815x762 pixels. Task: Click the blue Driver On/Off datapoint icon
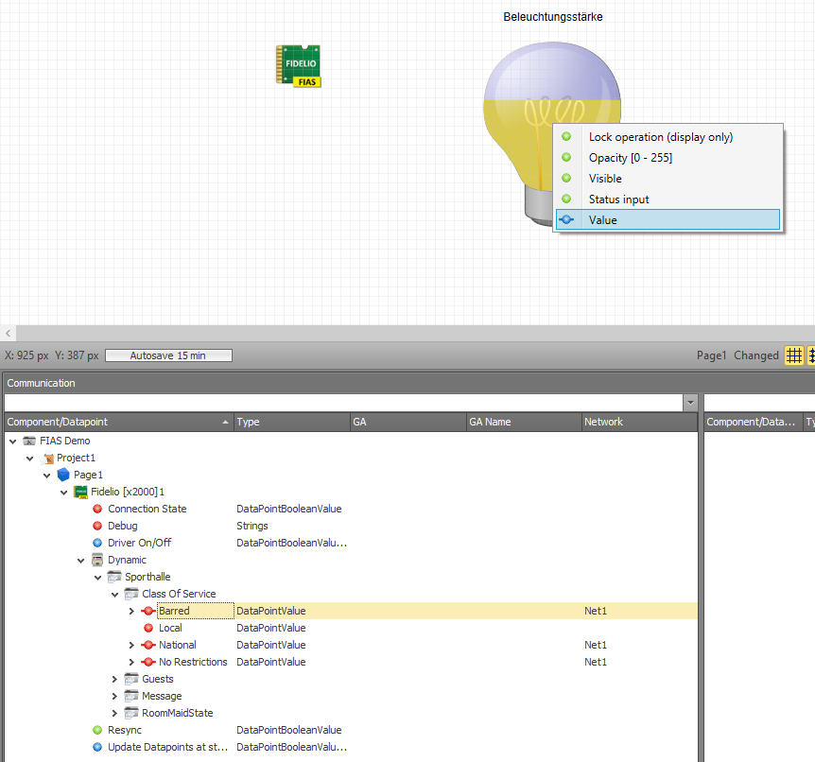97,543
